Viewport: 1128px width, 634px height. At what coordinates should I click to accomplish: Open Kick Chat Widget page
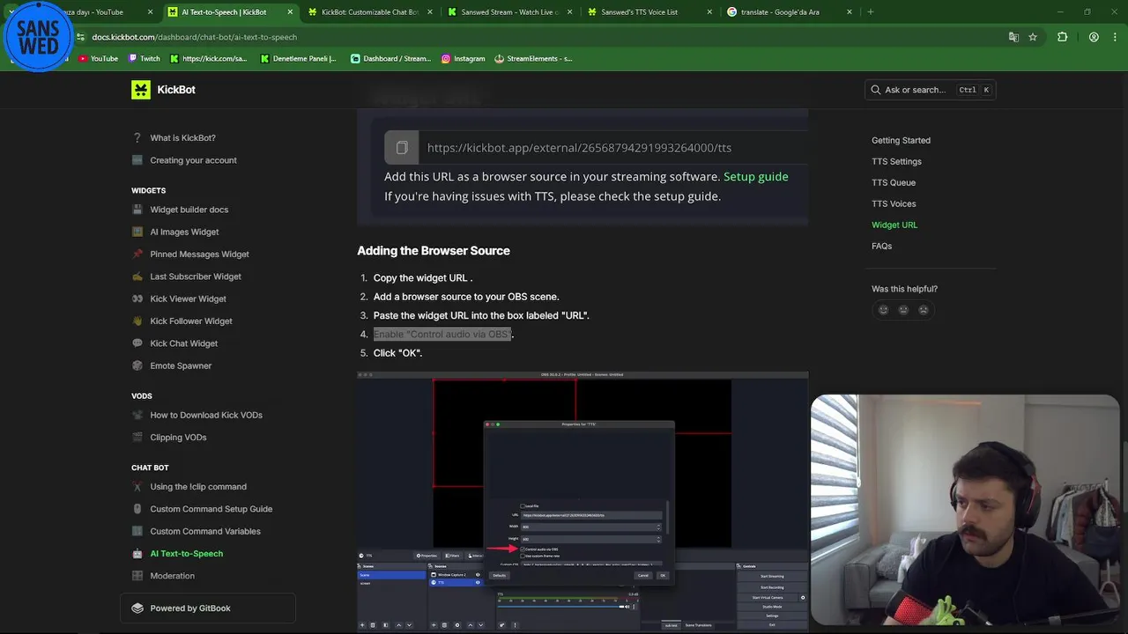(x=183, y=343)
